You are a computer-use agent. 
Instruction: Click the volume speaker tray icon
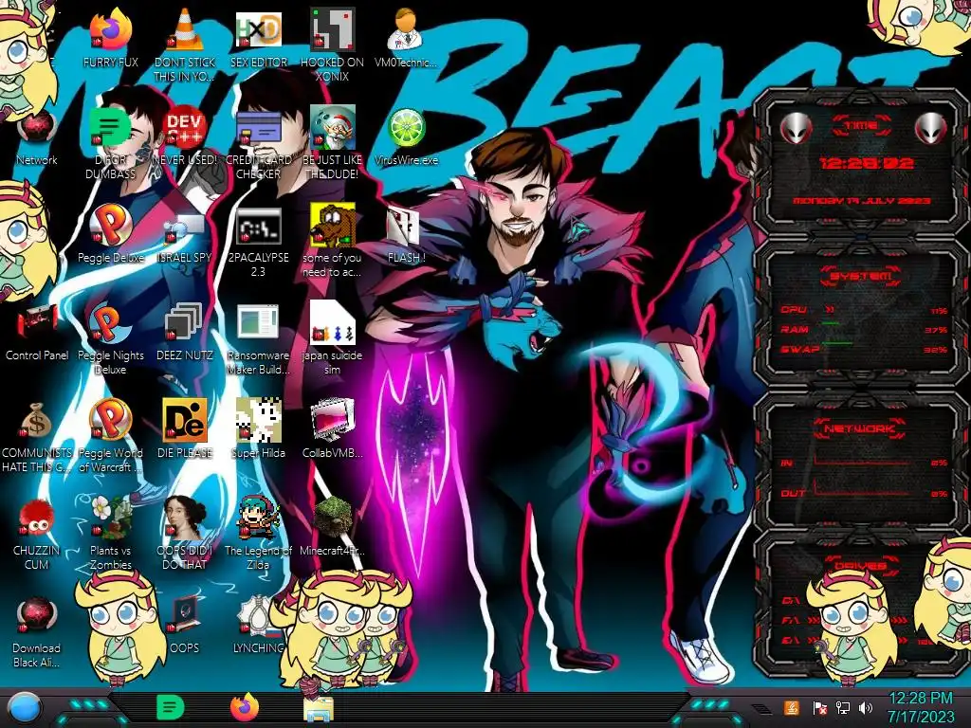coord(866,707)
